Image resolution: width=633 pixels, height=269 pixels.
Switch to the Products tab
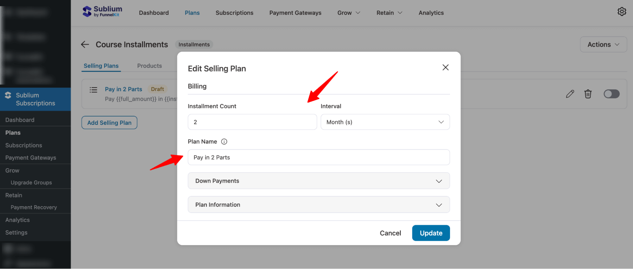(x=149, y=66)
